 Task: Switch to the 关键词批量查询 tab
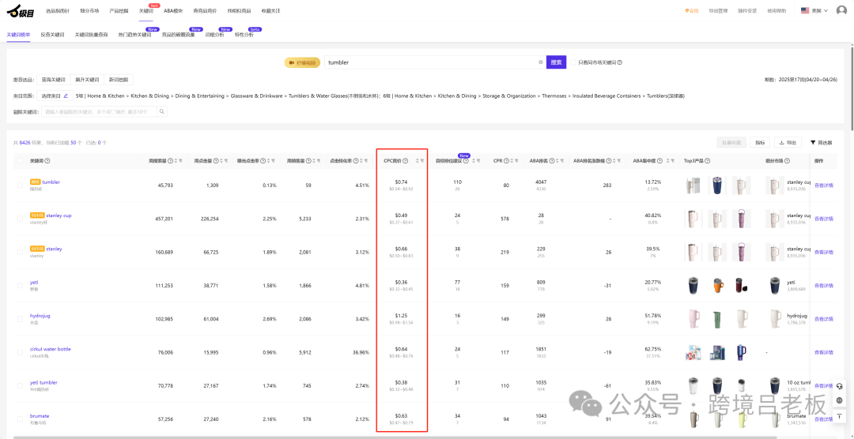pos(91,34)
